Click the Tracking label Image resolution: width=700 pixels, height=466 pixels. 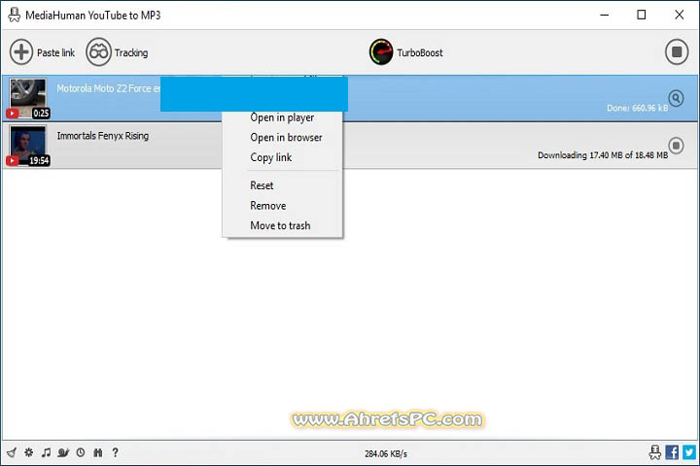pyautogui.click(x=131, y=52)
